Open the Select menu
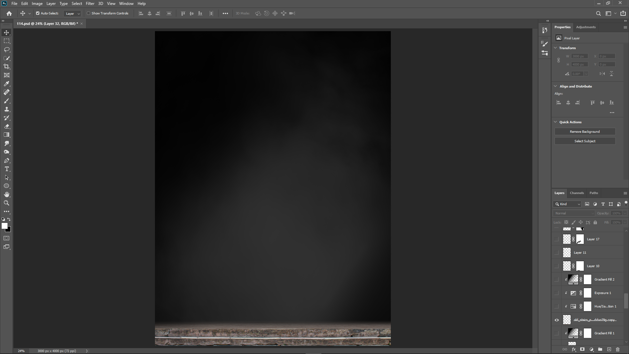 [77, 4]
